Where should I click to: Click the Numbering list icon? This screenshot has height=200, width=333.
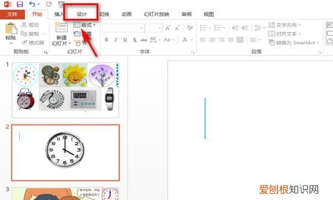pos(217,28)
